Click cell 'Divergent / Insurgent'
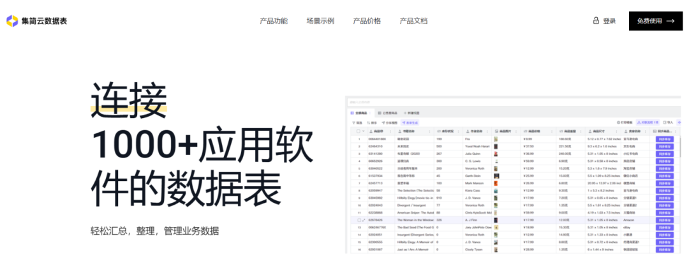The image size is (689, 273). click(415, 205)
